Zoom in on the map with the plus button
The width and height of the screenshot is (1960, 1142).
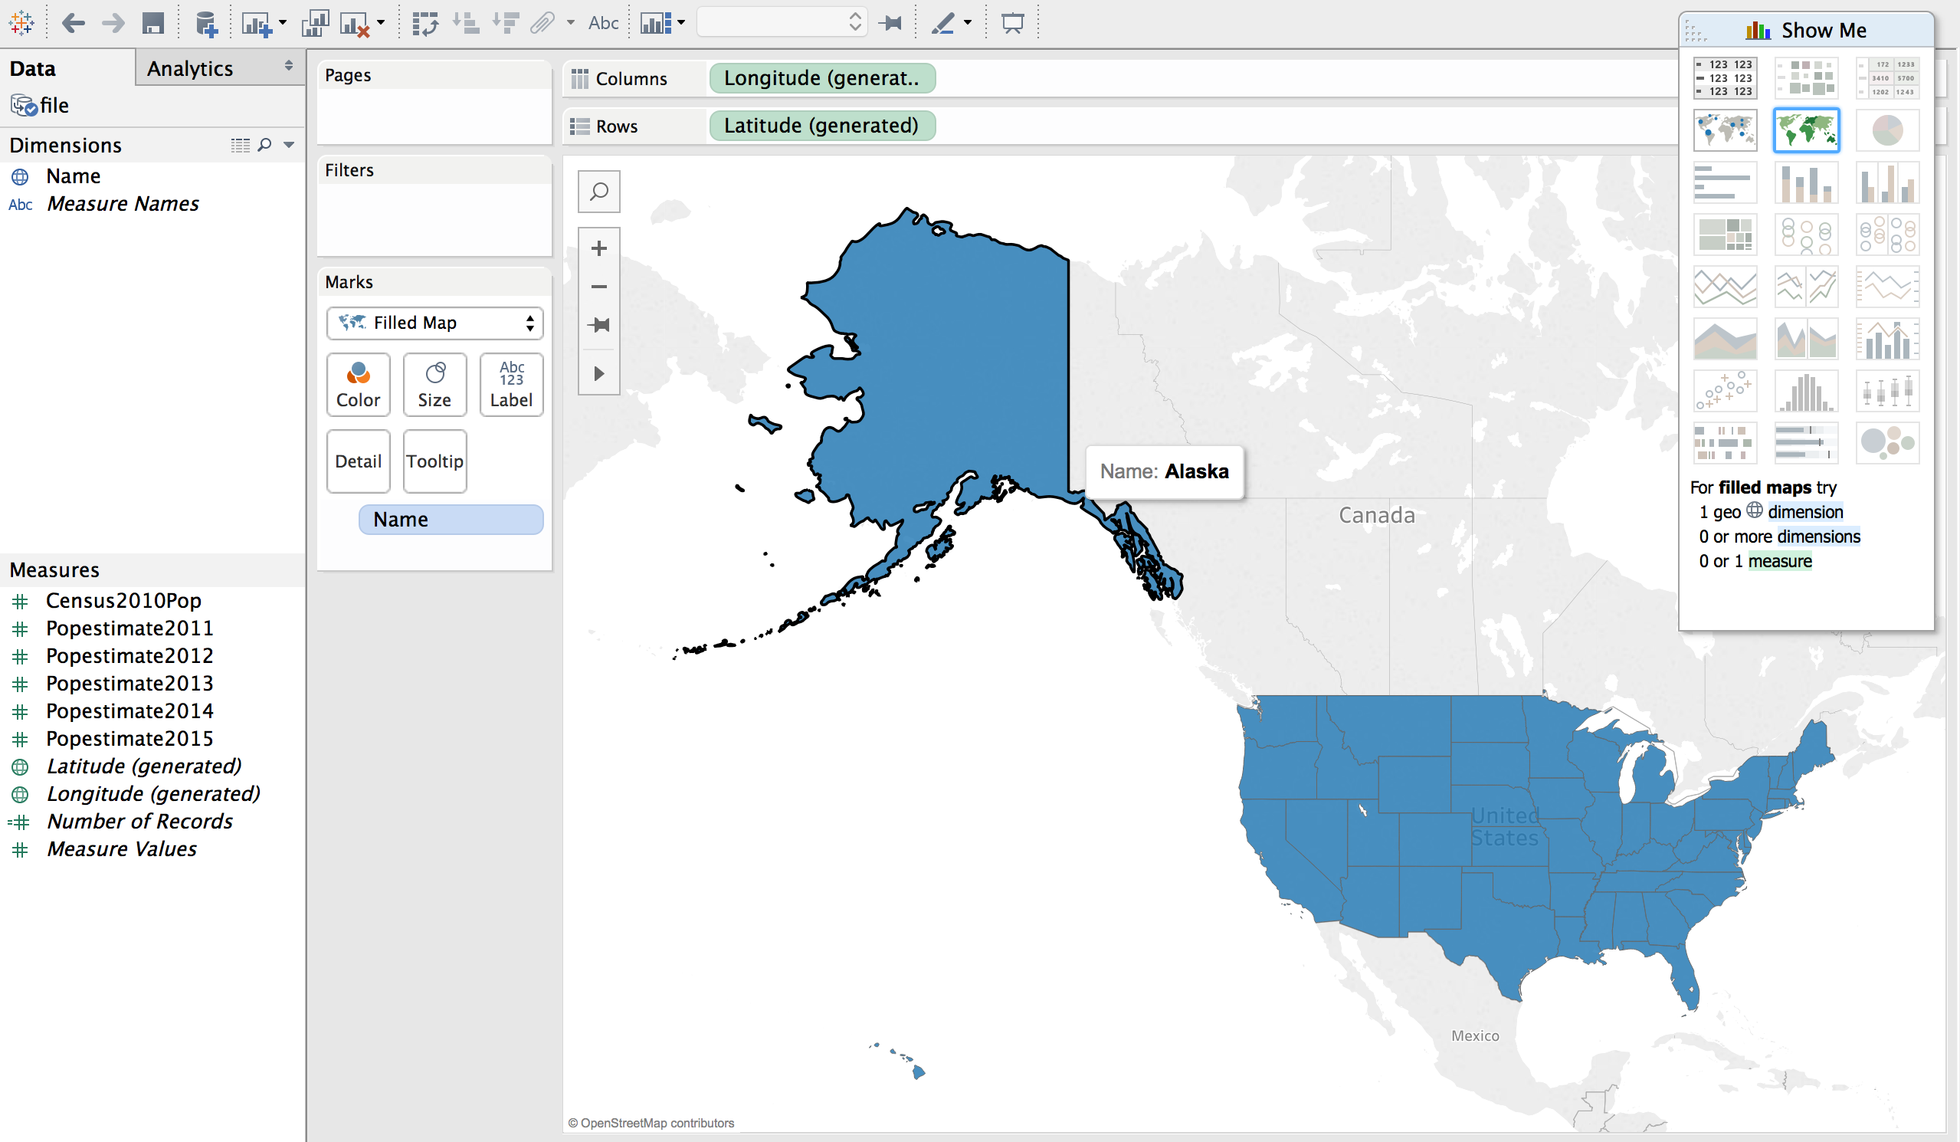point(598,248)
